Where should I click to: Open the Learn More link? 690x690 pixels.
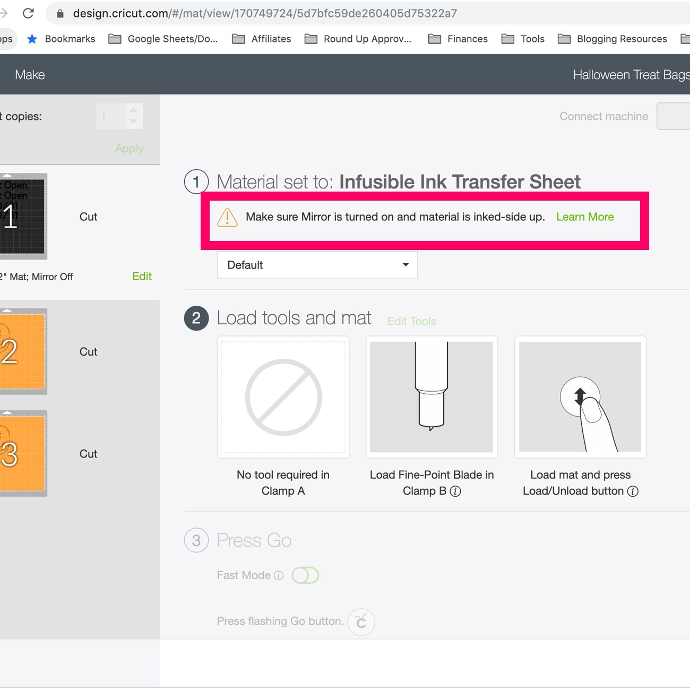pos(585,217)
